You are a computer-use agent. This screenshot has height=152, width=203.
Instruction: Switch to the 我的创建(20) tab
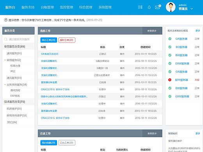(49, 143)
